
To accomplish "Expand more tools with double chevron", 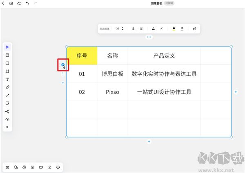I will [x=7, y=127].
